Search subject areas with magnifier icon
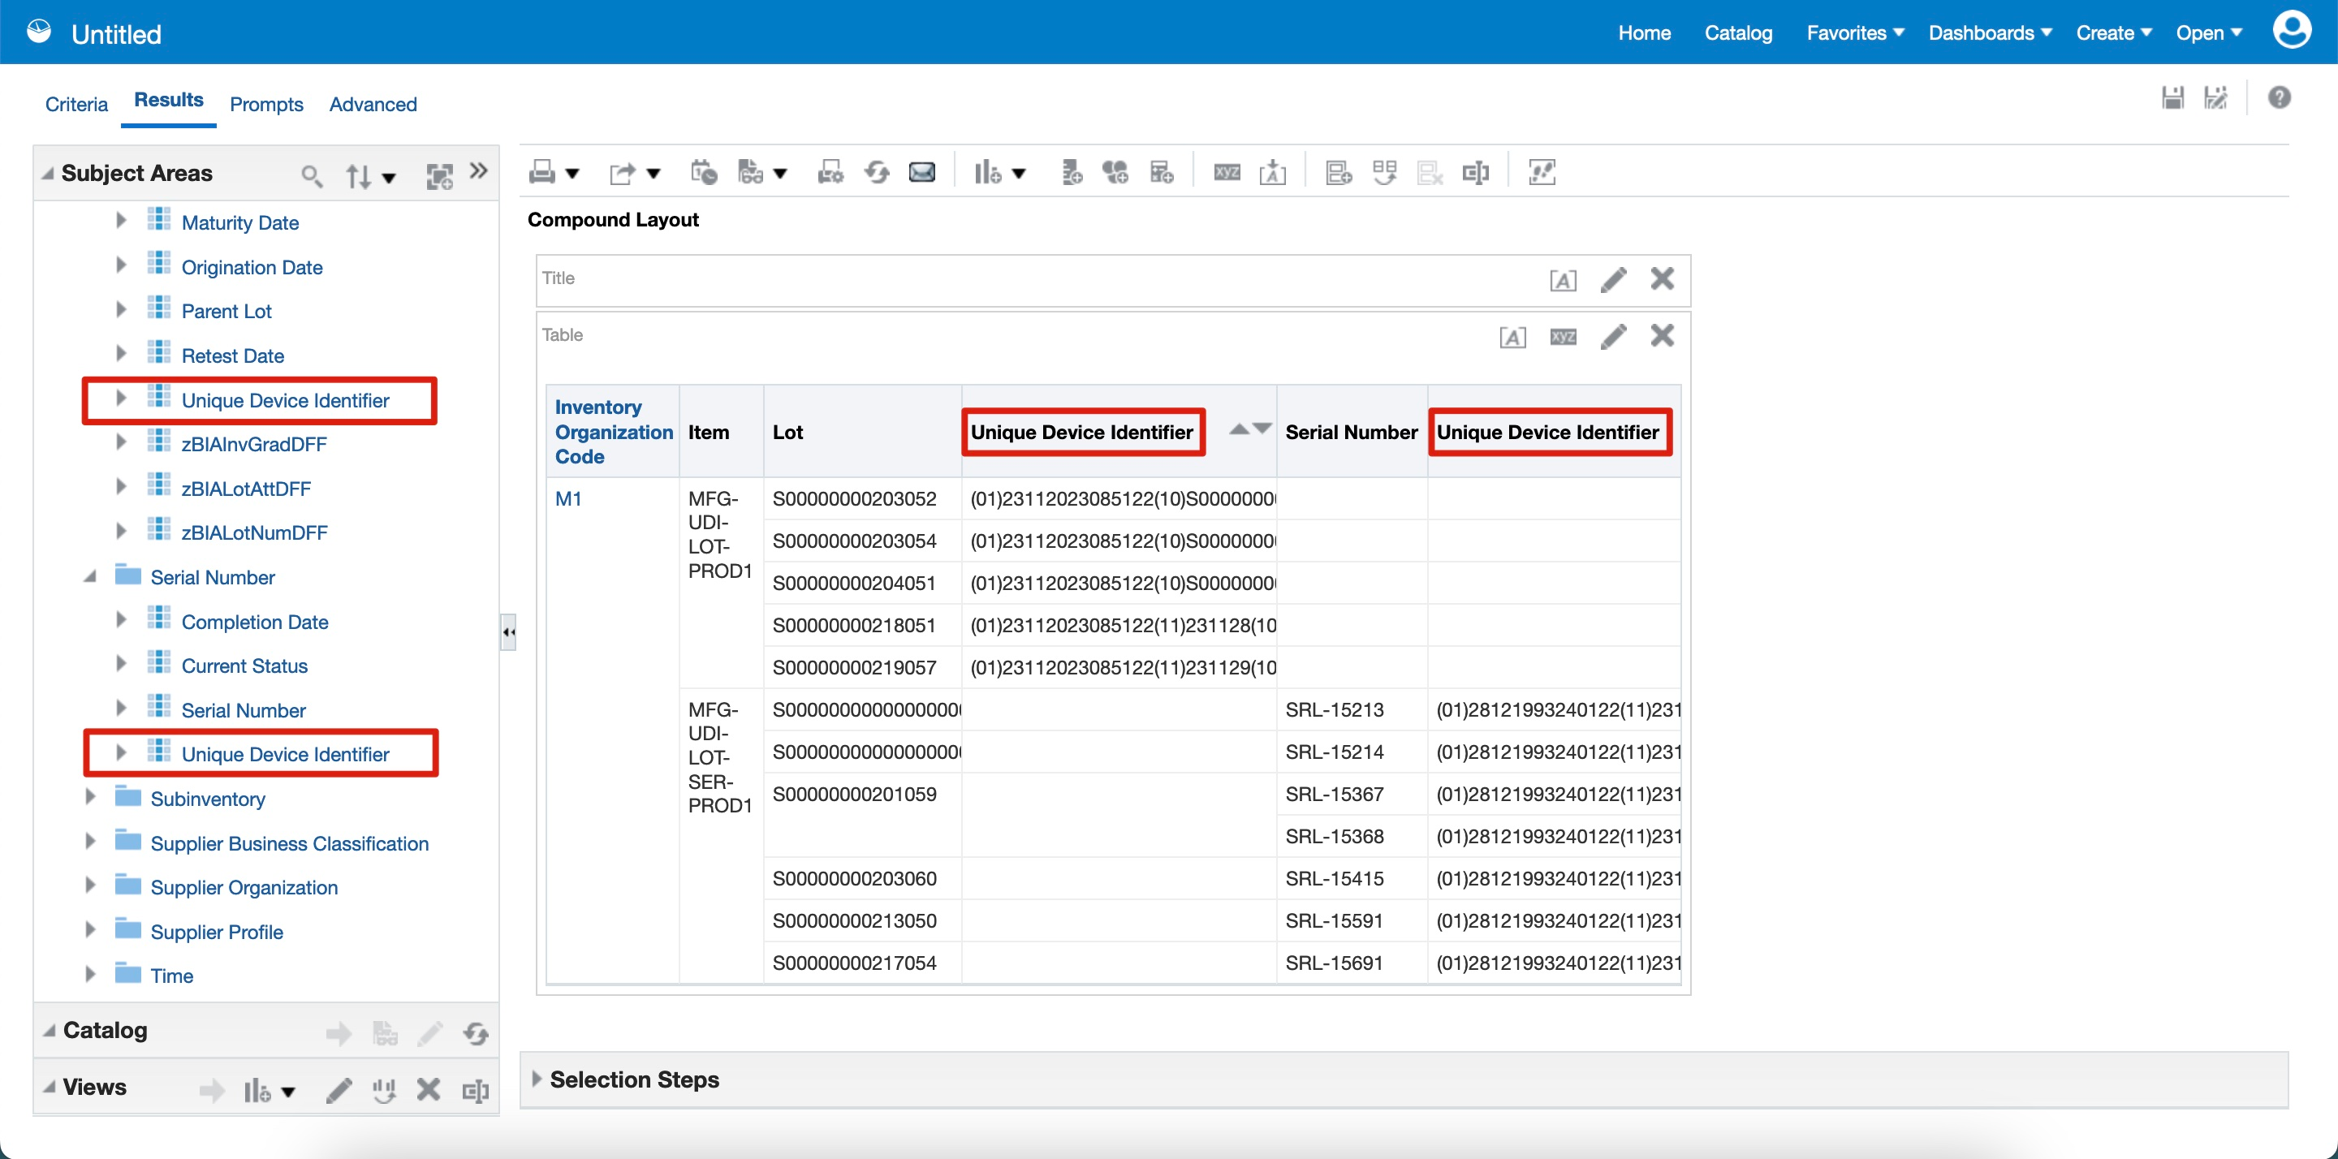 311,175
